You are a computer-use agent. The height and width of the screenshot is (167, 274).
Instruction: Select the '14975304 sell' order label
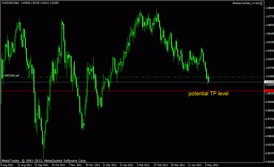pyautogui.click(x=11, y=76)
